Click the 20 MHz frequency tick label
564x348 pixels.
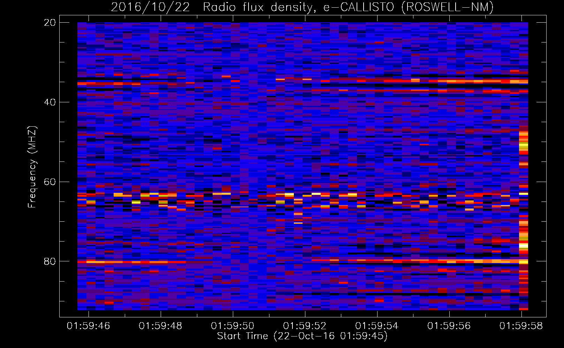50,23
